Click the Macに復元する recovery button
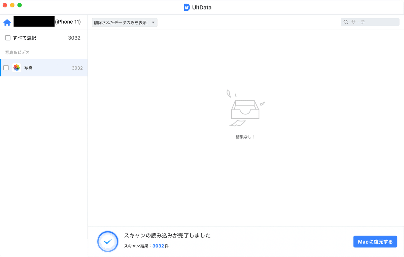The height and width of the screenshot is (257, 404). point(375,241)
